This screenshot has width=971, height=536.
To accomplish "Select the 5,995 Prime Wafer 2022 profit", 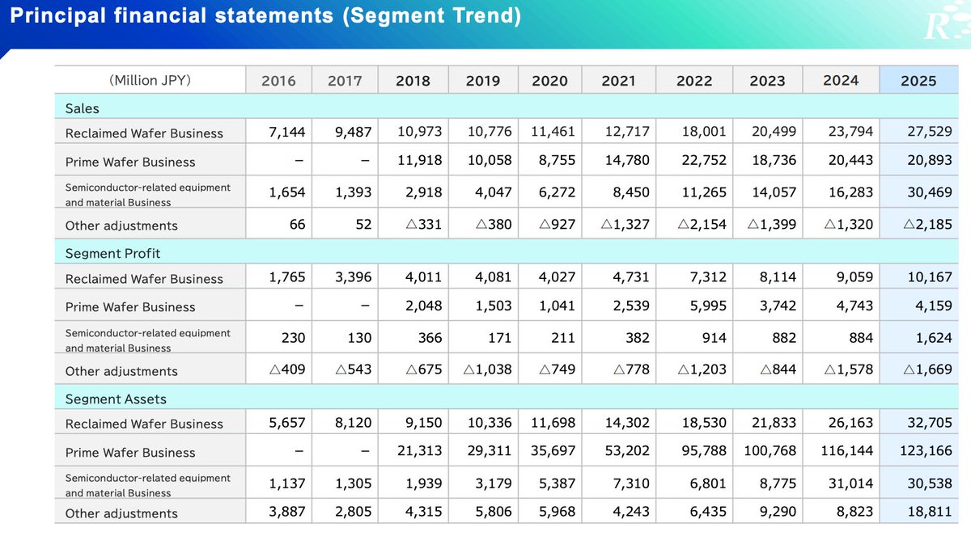I will [x=708, y=306].
